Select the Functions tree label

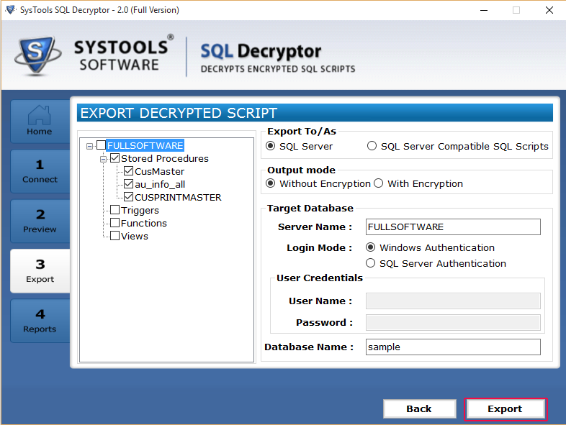pyautogui.click(x=144, y=223)
